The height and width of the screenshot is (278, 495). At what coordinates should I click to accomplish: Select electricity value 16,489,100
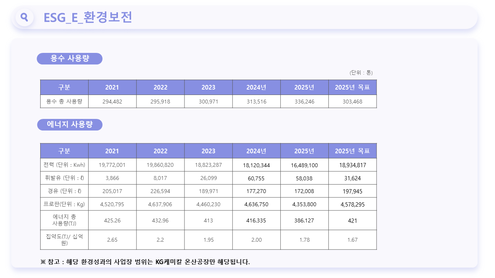coord(304,165)
